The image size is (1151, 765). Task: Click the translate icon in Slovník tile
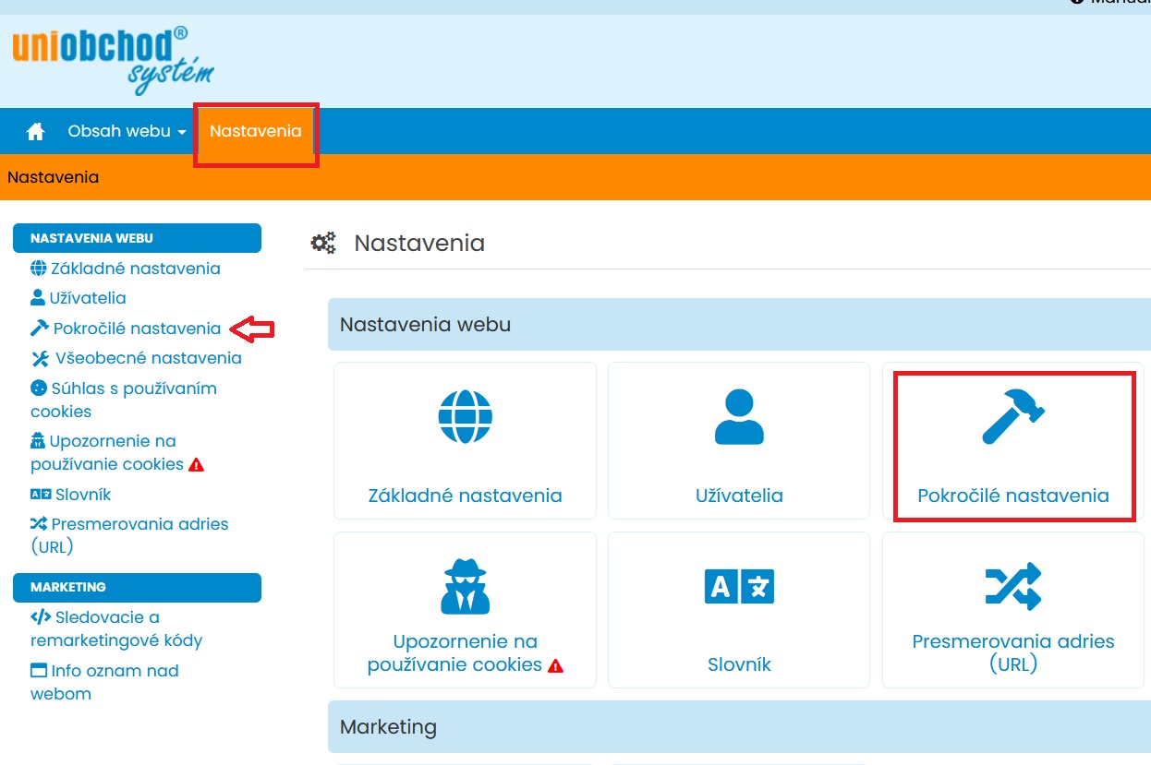(739, 587)
